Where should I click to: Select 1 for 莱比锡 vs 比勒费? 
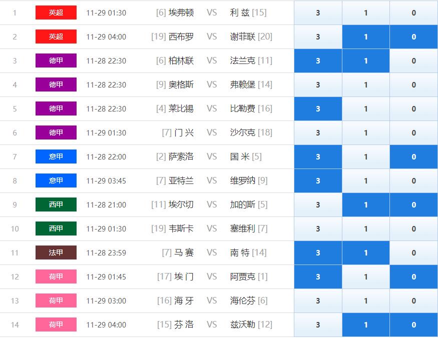tap(366, 108)
